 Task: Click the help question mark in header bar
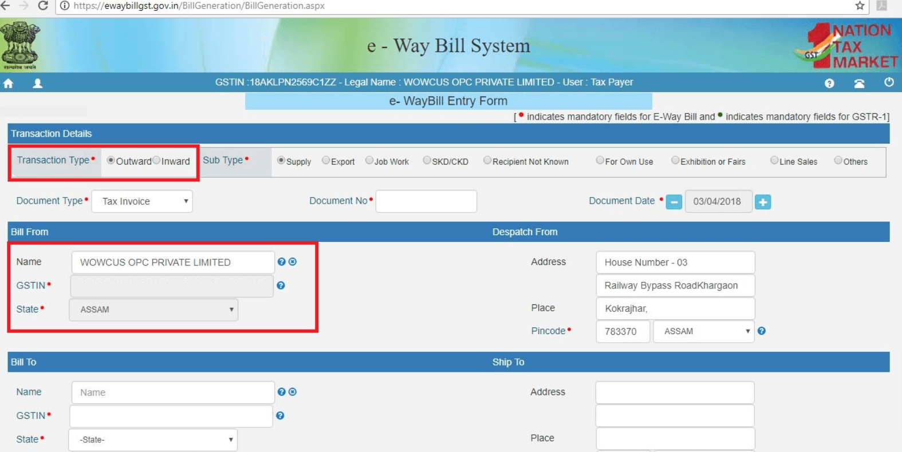tap(829, 84)
